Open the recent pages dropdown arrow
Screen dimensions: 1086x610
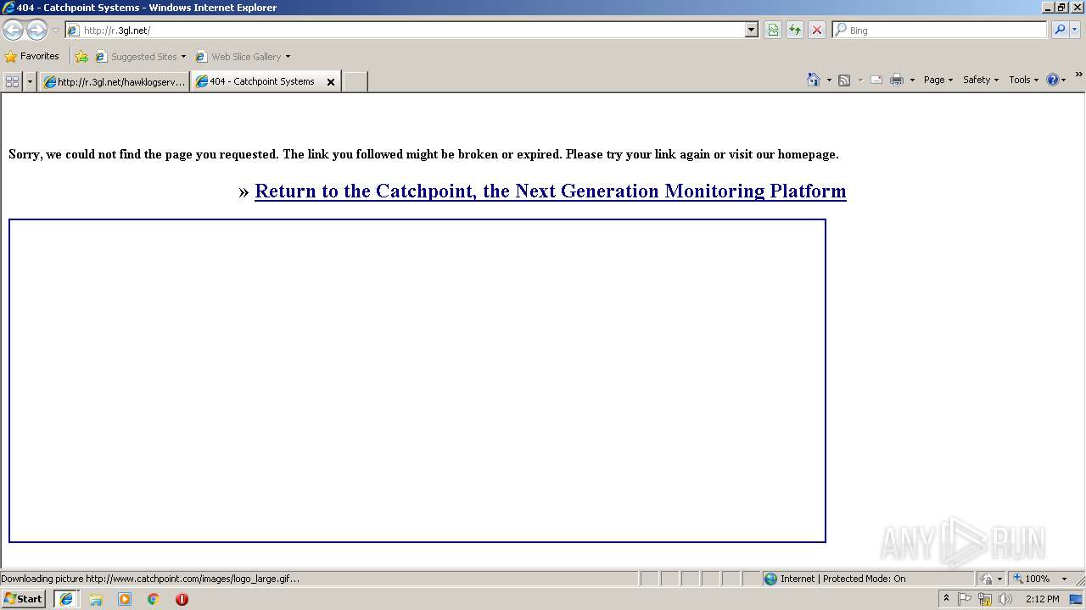click(x=55, y=30)
